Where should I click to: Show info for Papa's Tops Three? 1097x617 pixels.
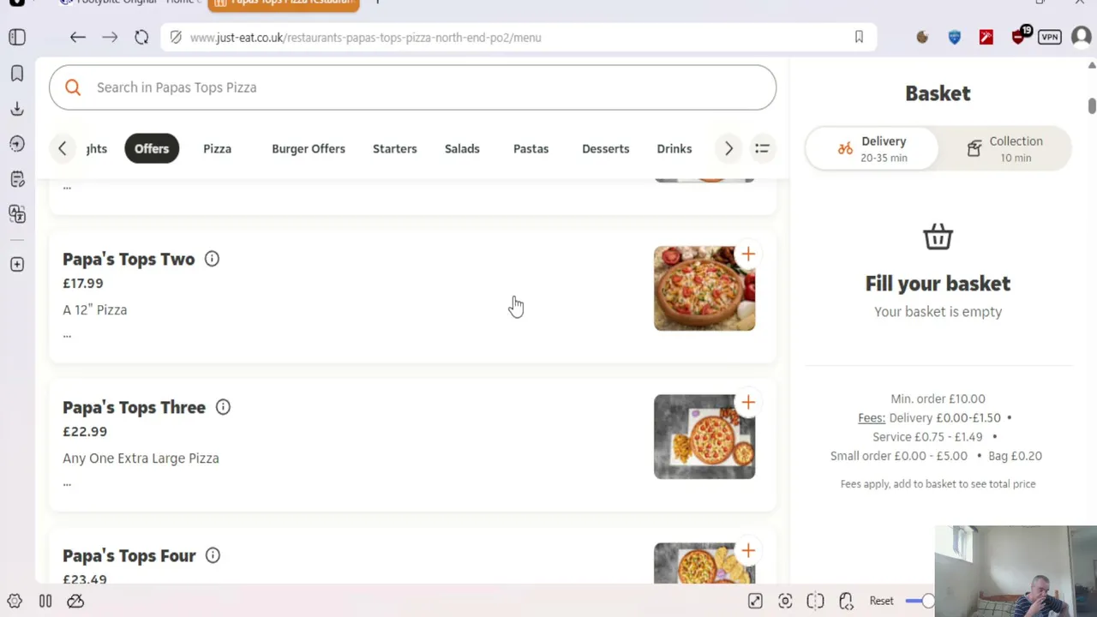click(223, 407)
